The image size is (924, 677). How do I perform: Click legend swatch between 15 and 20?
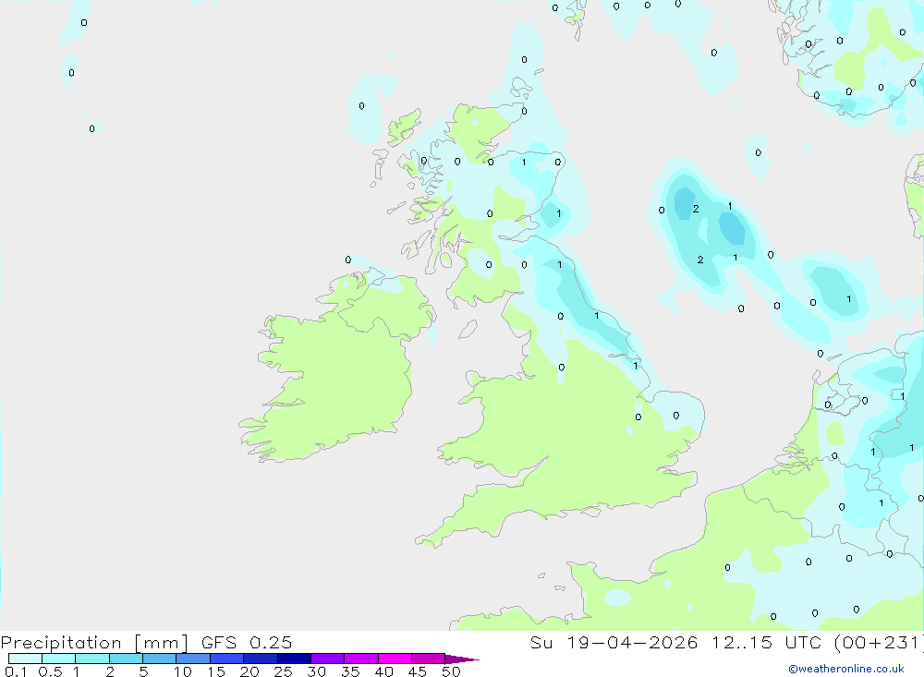coord(226,659)
